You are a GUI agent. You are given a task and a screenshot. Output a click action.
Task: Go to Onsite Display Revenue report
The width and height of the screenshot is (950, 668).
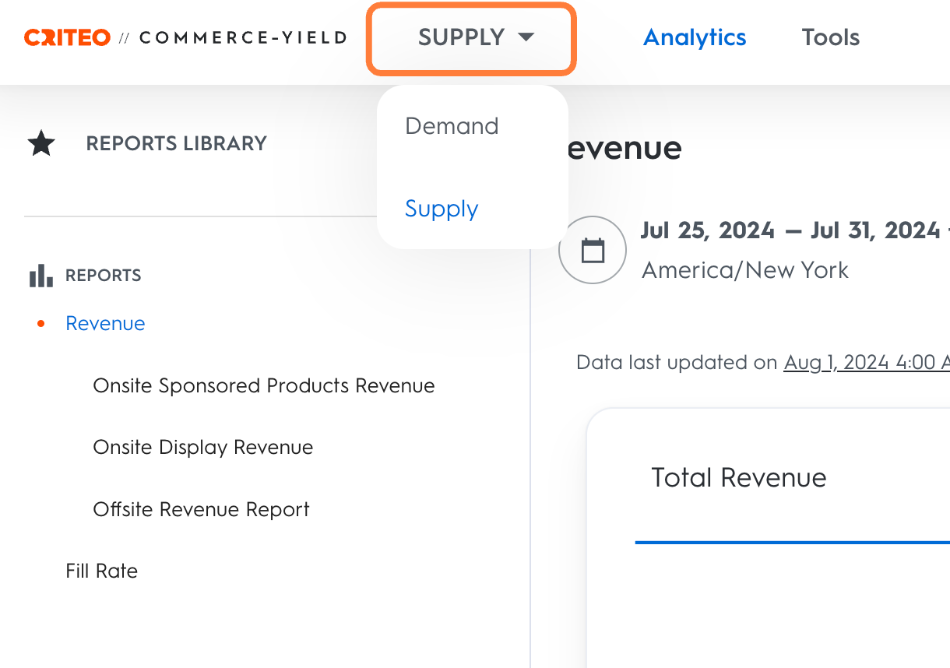202,447
